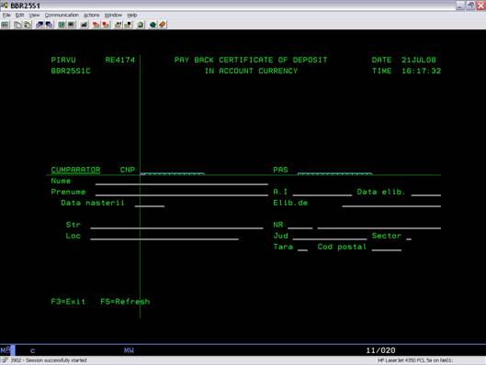Screen dimensions: 486x365
Task: Open the Actions menu
Action: tap(92, 15)
